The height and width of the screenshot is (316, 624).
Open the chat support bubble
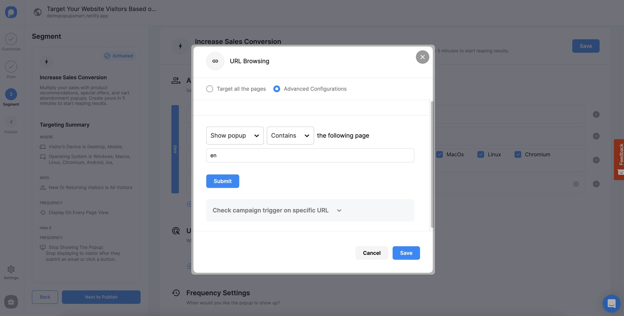tap(611, 303)
